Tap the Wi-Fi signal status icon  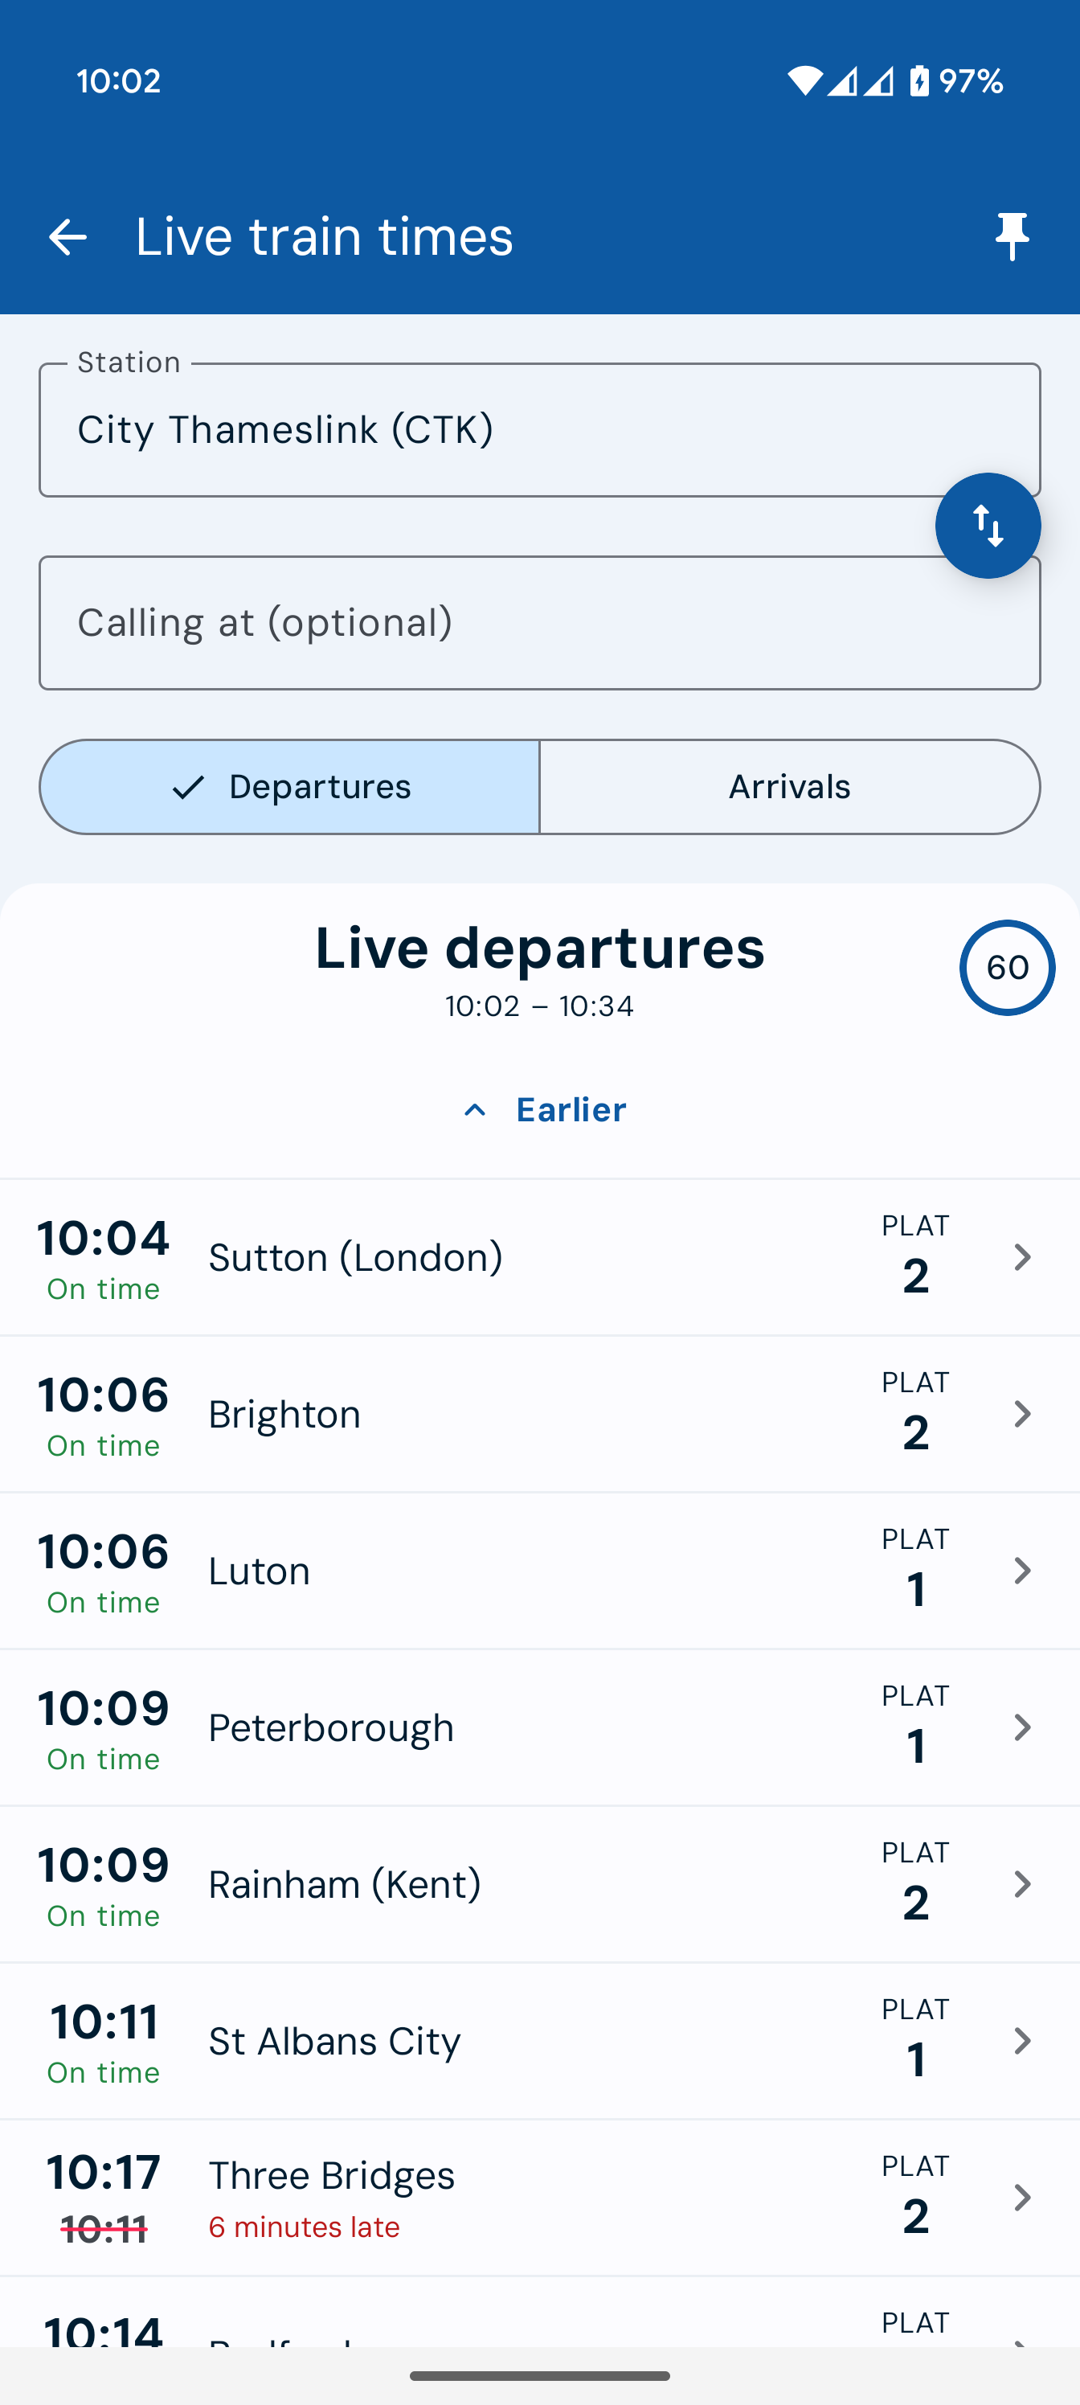click(x=804, y=81)
